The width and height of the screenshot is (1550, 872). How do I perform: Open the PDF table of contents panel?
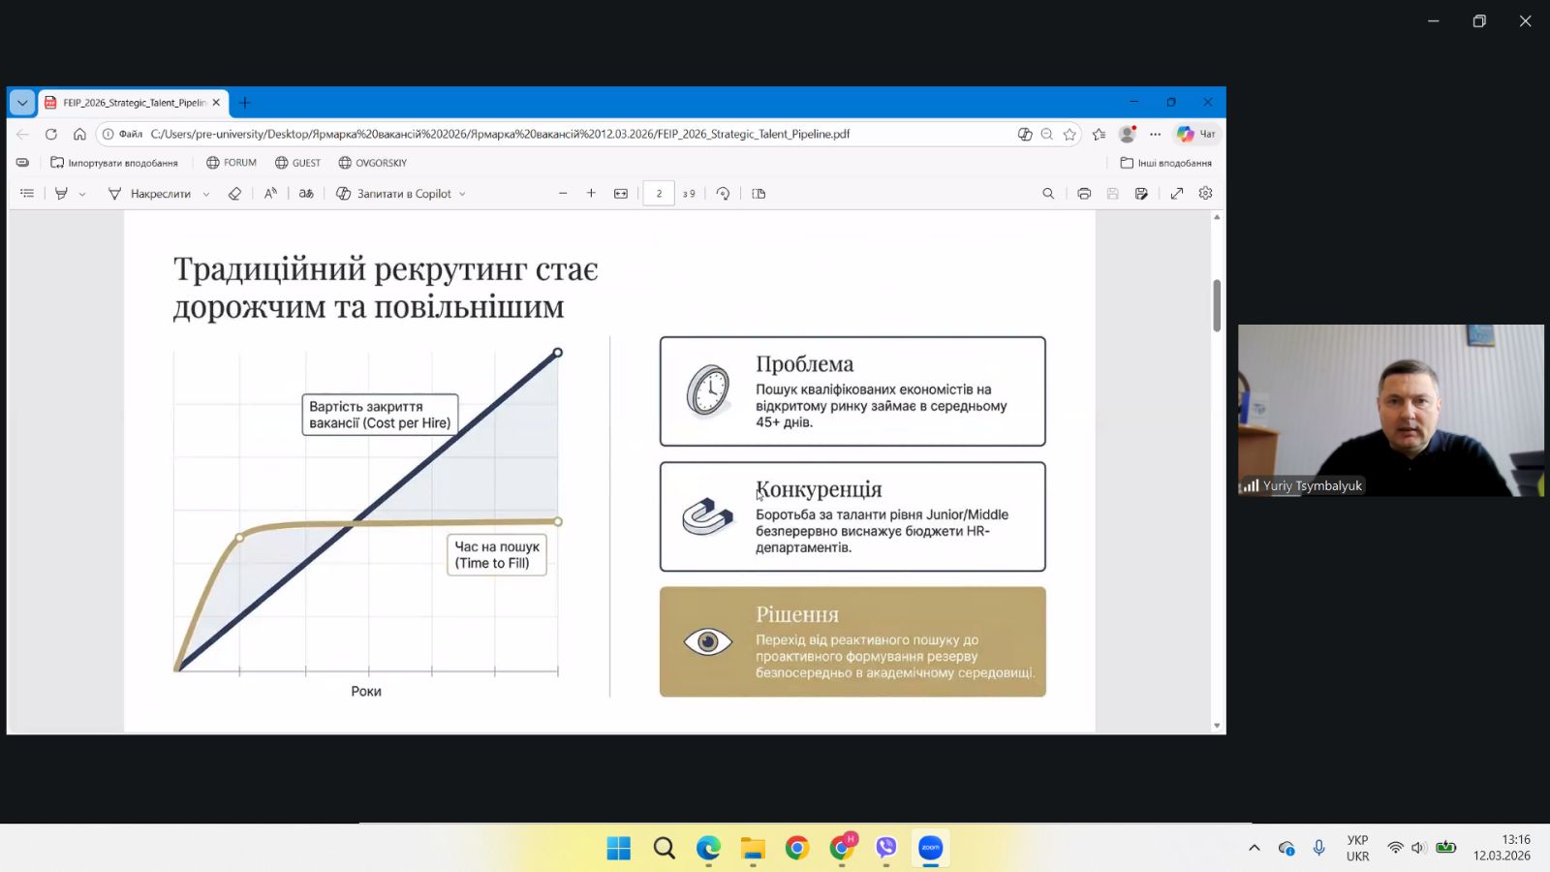(27, 194)
